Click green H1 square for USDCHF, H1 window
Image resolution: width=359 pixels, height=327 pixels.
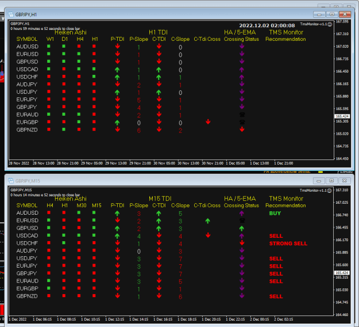tap(94, 77)
